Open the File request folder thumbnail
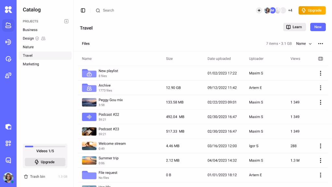332x187 pixels. [89, 175]
